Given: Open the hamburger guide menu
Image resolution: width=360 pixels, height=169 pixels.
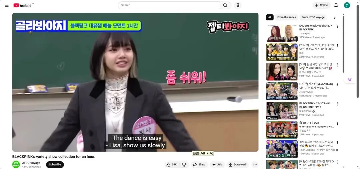Looking at the screenshot, I should [7, 5].
